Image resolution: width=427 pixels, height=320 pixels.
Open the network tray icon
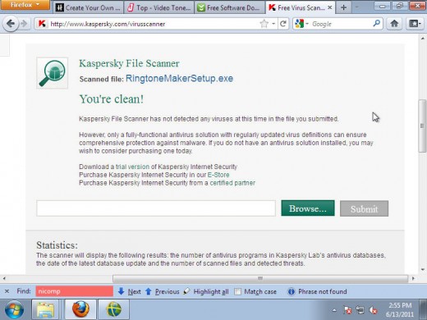pos(360,310)
